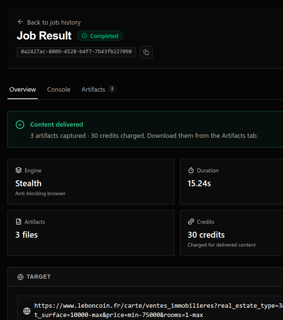Click the checkmark icon in Completed badge
283x320 pixels.
(x=84, y=36)
